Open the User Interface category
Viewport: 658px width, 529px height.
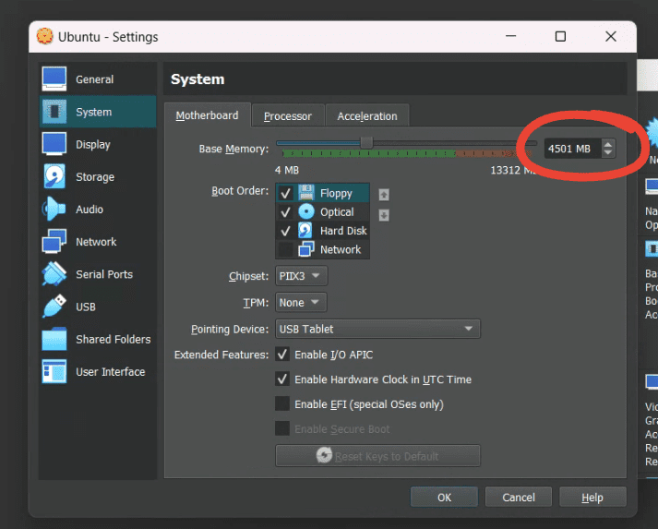(98, 371)
